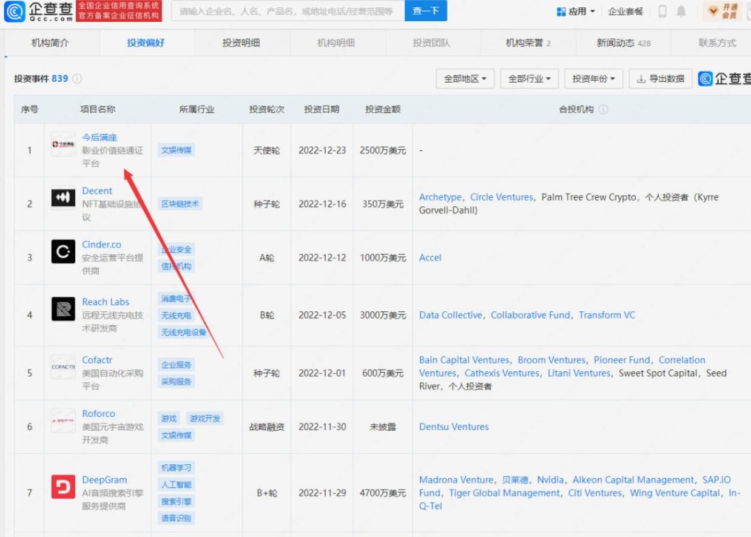Viewport: 751px width, 537px height.
Task: Open the DeepGram project link
Action: pyautogui.click(x=104, y=480)
